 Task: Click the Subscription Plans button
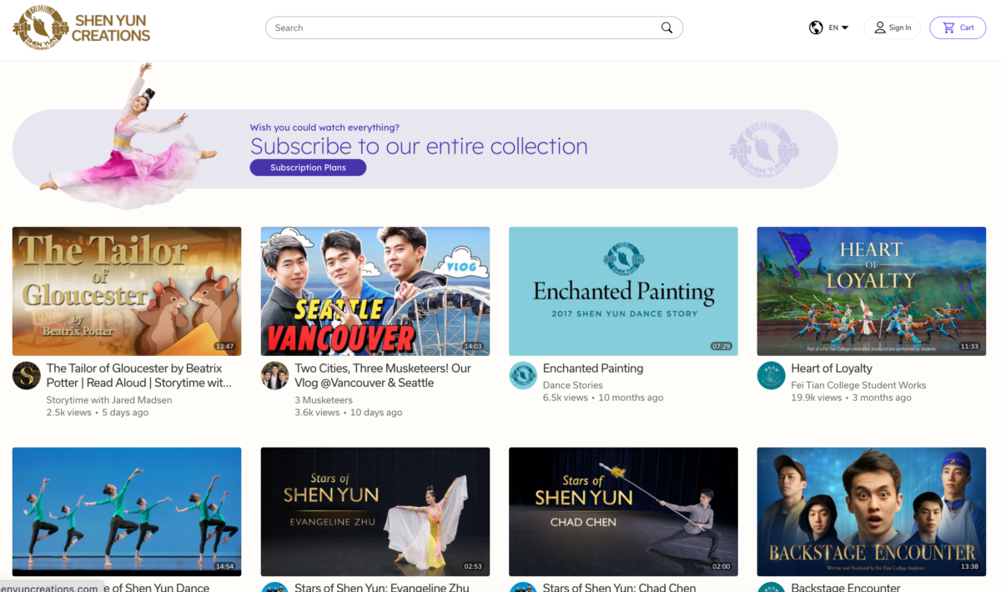tap(308, 168)
